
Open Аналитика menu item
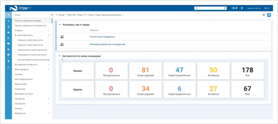(x=20, y=89)
